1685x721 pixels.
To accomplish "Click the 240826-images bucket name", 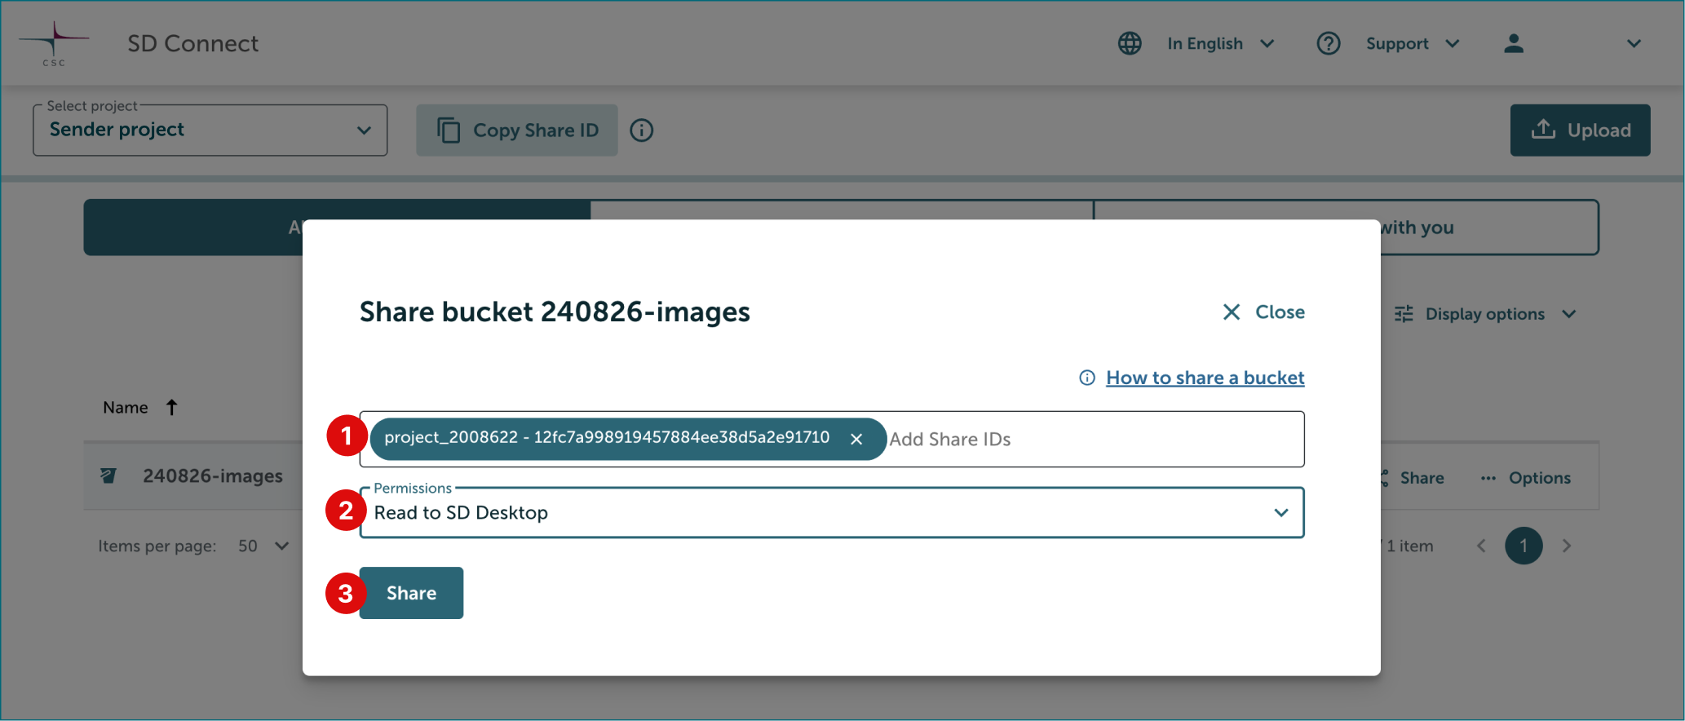I will pos(213,476).
